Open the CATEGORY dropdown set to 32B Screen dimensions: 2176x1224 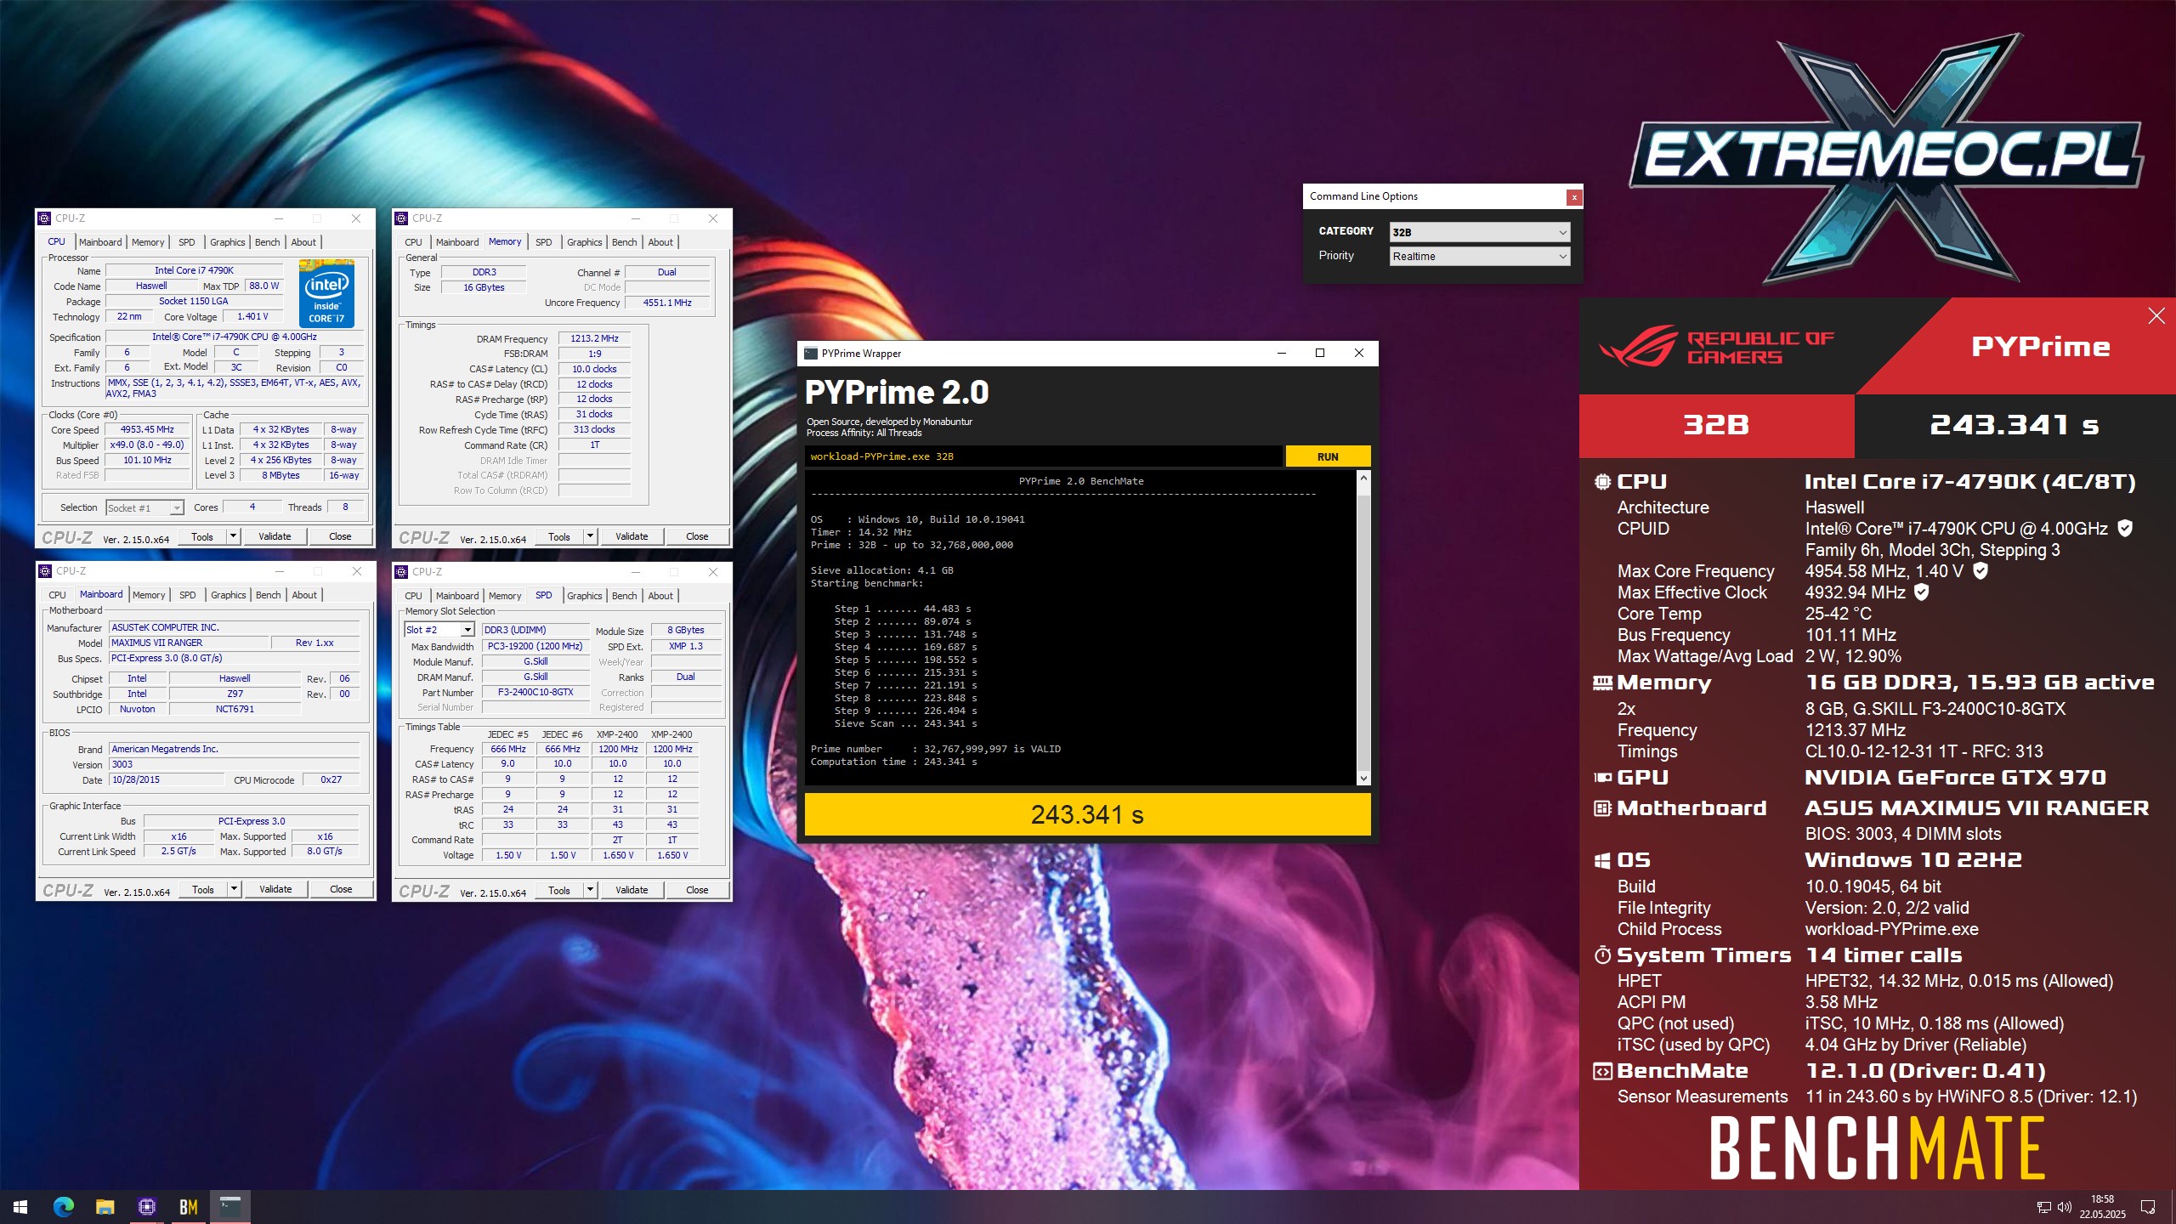[x=1480, y=232]
